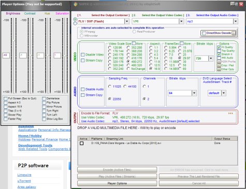Screen dimensions: 246x189
Task: Click the FileName | Streaming Link column header
Action: coord(151,139)
